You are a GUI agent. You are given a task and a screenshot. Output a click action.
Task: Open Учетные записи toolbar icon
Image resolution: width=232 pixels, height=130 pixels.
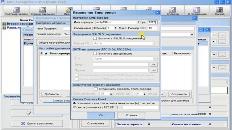(16, 11)
